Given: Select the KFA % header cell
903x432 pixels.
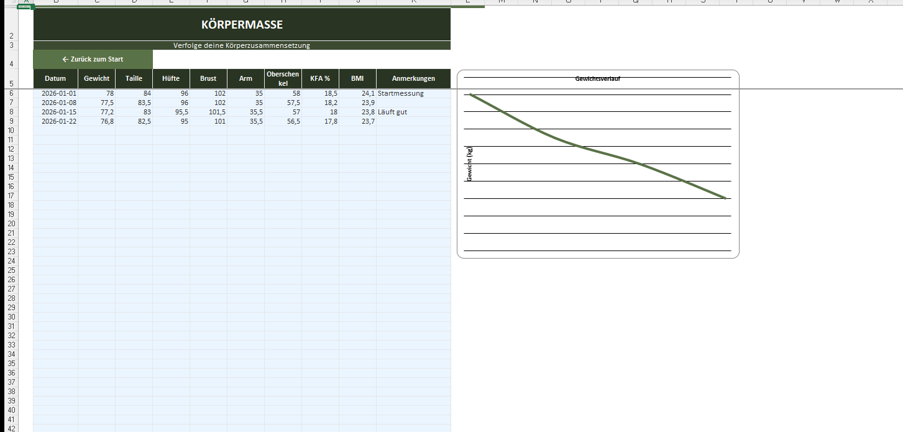Looking at the screenshot, I should pyautogui.click(x=320, y=79).
